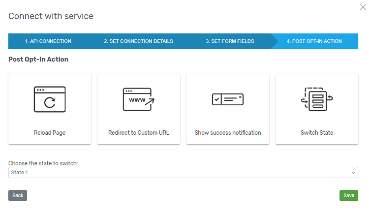Click the Post Opt-In Action heading

pos(38,59)
